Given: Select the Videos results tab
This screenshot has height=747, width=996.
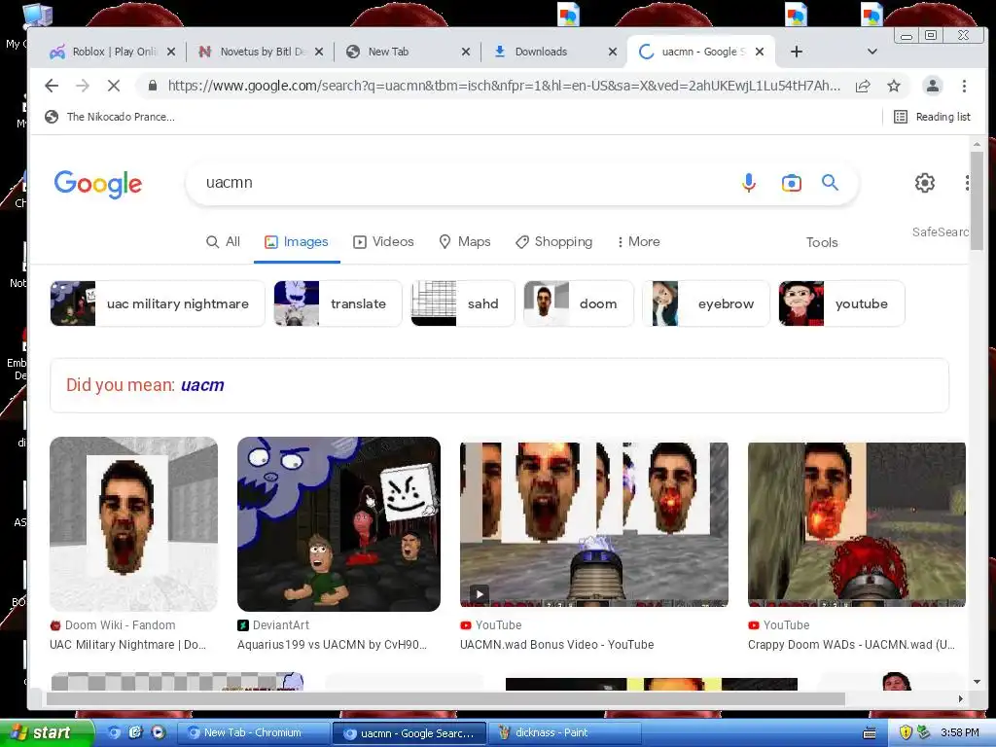Looking at the screenshot, I should pyautogui.click(x=383, y=242).
